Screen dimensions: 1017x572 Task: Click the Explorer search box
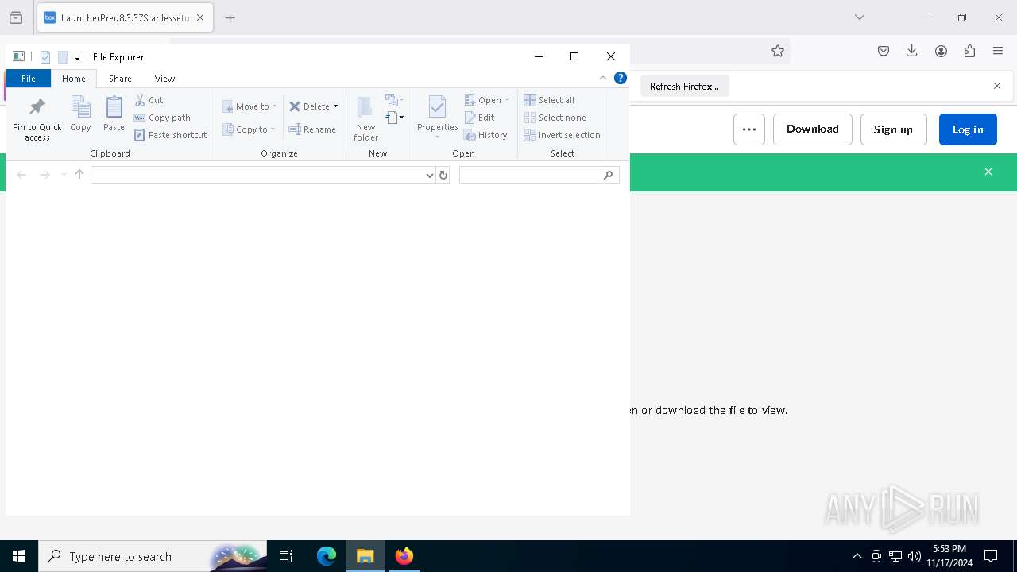539,175
